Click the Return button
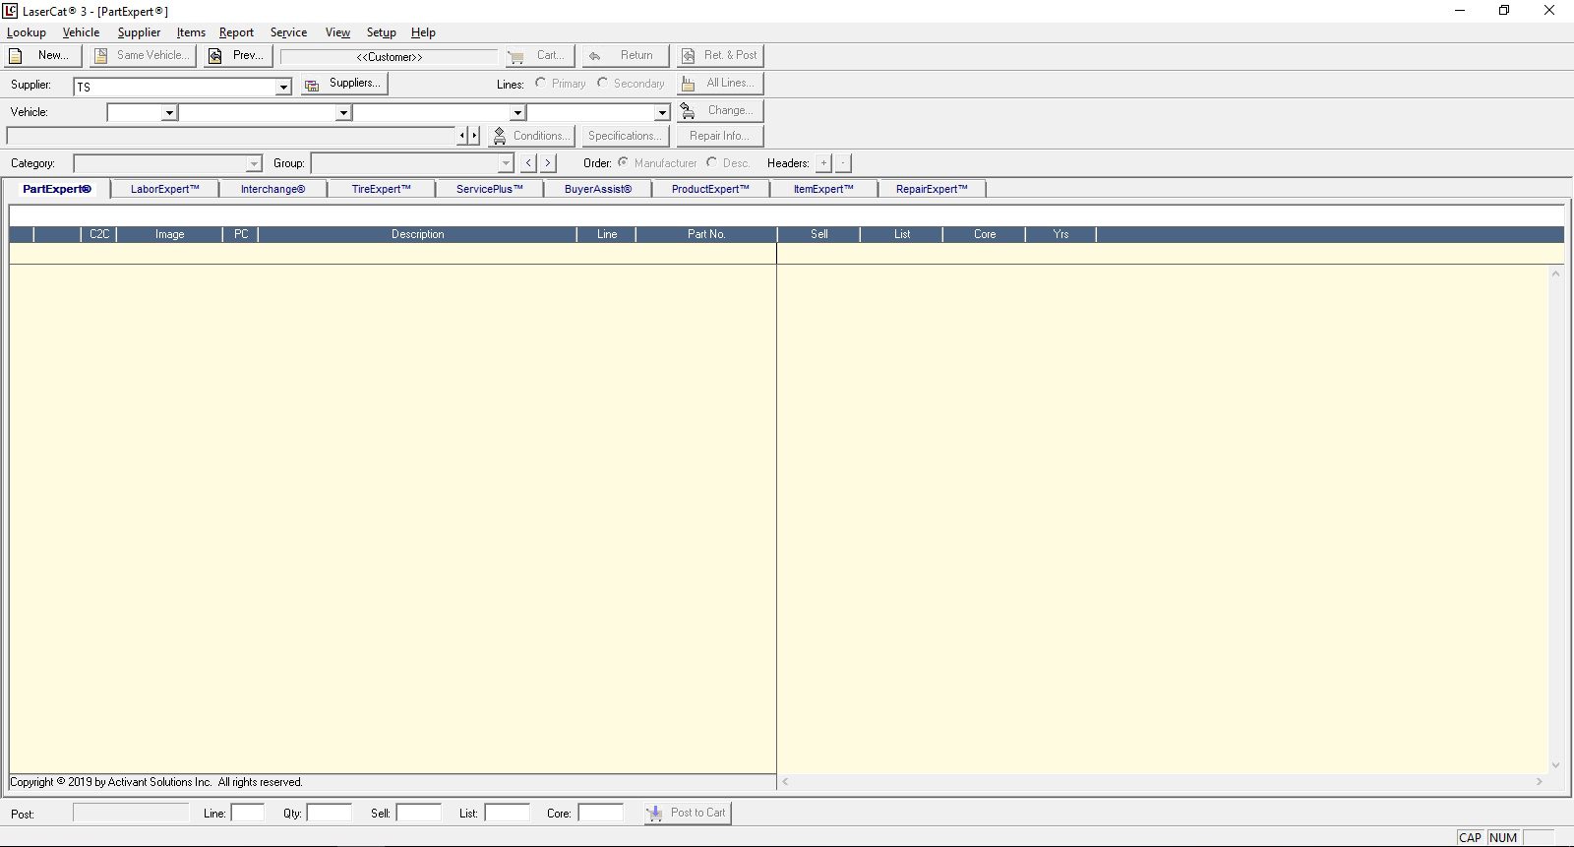The image size is (1574, 847). [625, 56]
